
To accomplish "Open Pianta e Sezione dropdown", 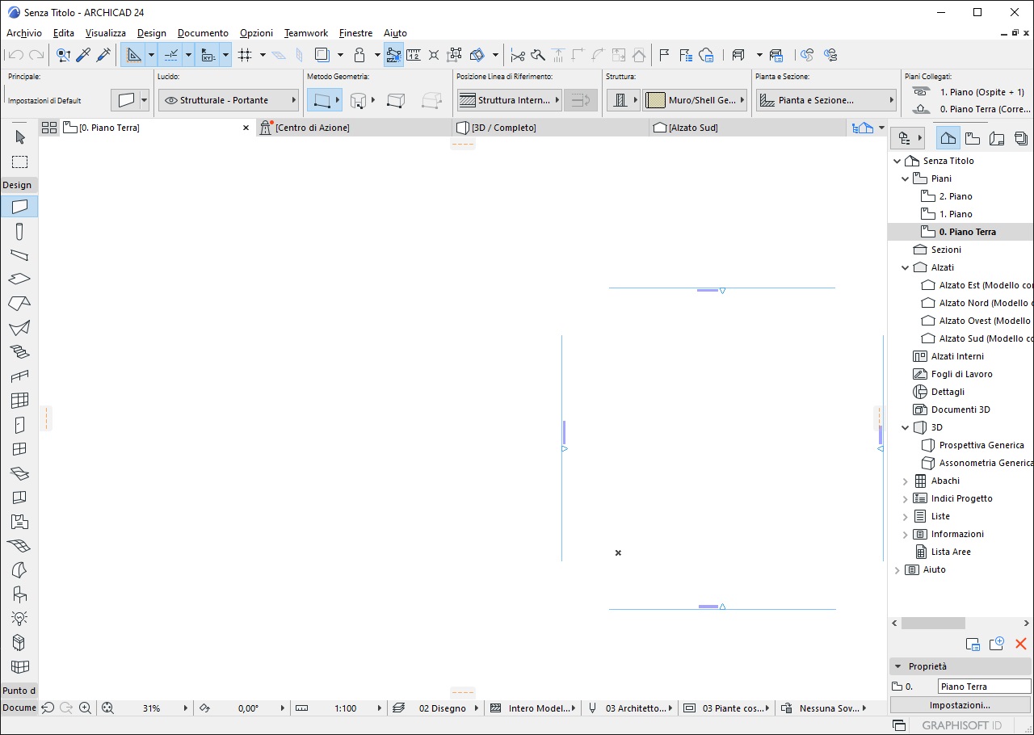I will click(826, 100).
